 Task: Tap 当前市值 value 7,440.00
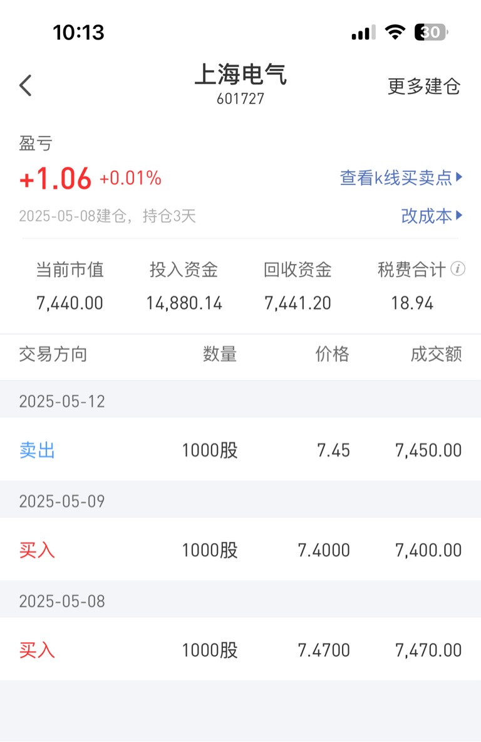click(70, 304)
